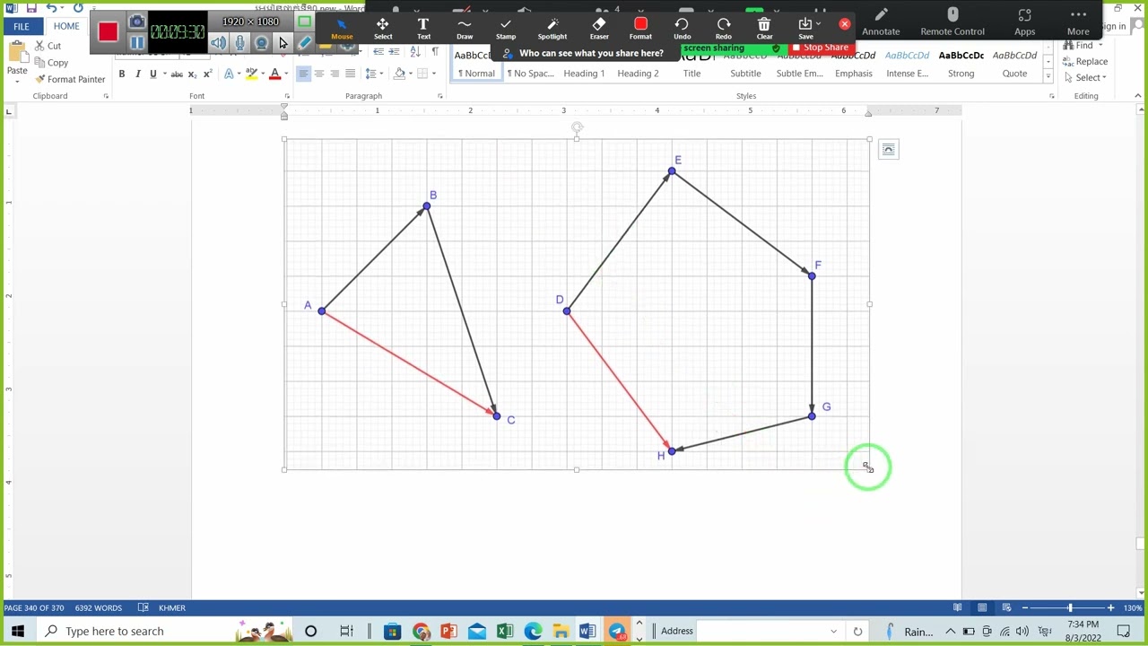
Task: Switch to the HOME ribbon tab
Action: pos(66,26)
